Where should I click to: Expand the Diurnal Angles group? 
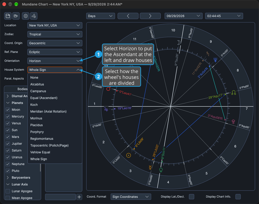[8, 96]
